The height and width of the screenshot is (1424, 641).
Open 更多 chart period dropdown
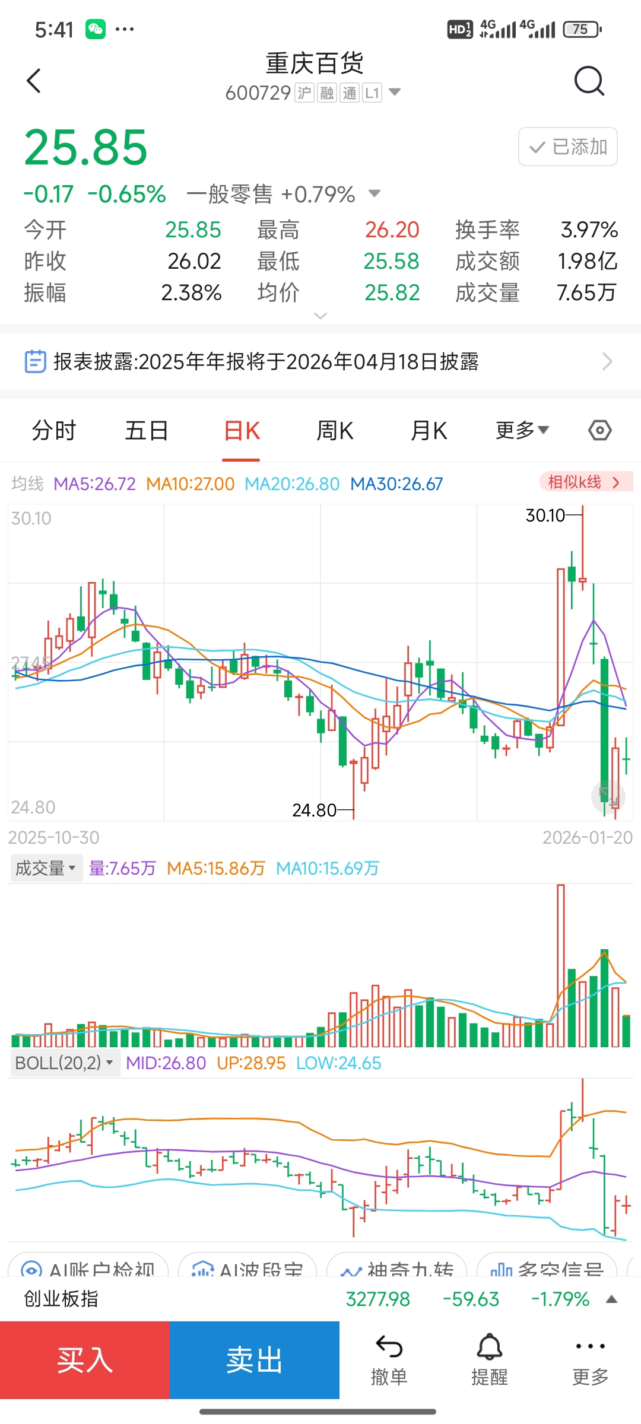tap(522, 430)
